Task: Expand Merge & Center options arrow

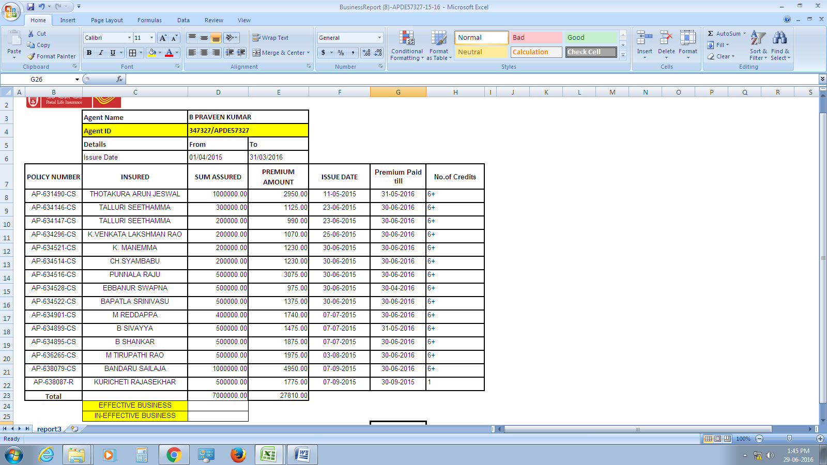Action: click(308, 53)
